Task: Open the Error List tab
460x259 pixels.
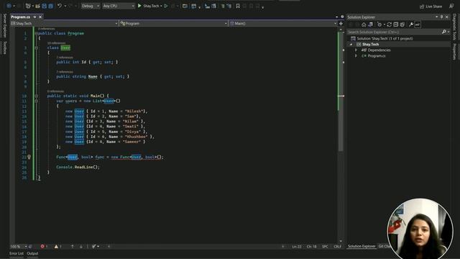Action: click(17, 253)
